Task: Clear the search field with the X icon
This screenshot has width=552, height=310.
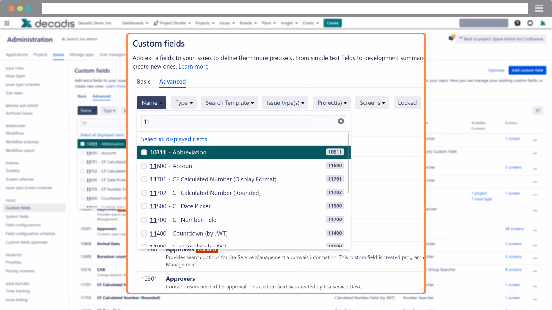Action: [341, 121]
